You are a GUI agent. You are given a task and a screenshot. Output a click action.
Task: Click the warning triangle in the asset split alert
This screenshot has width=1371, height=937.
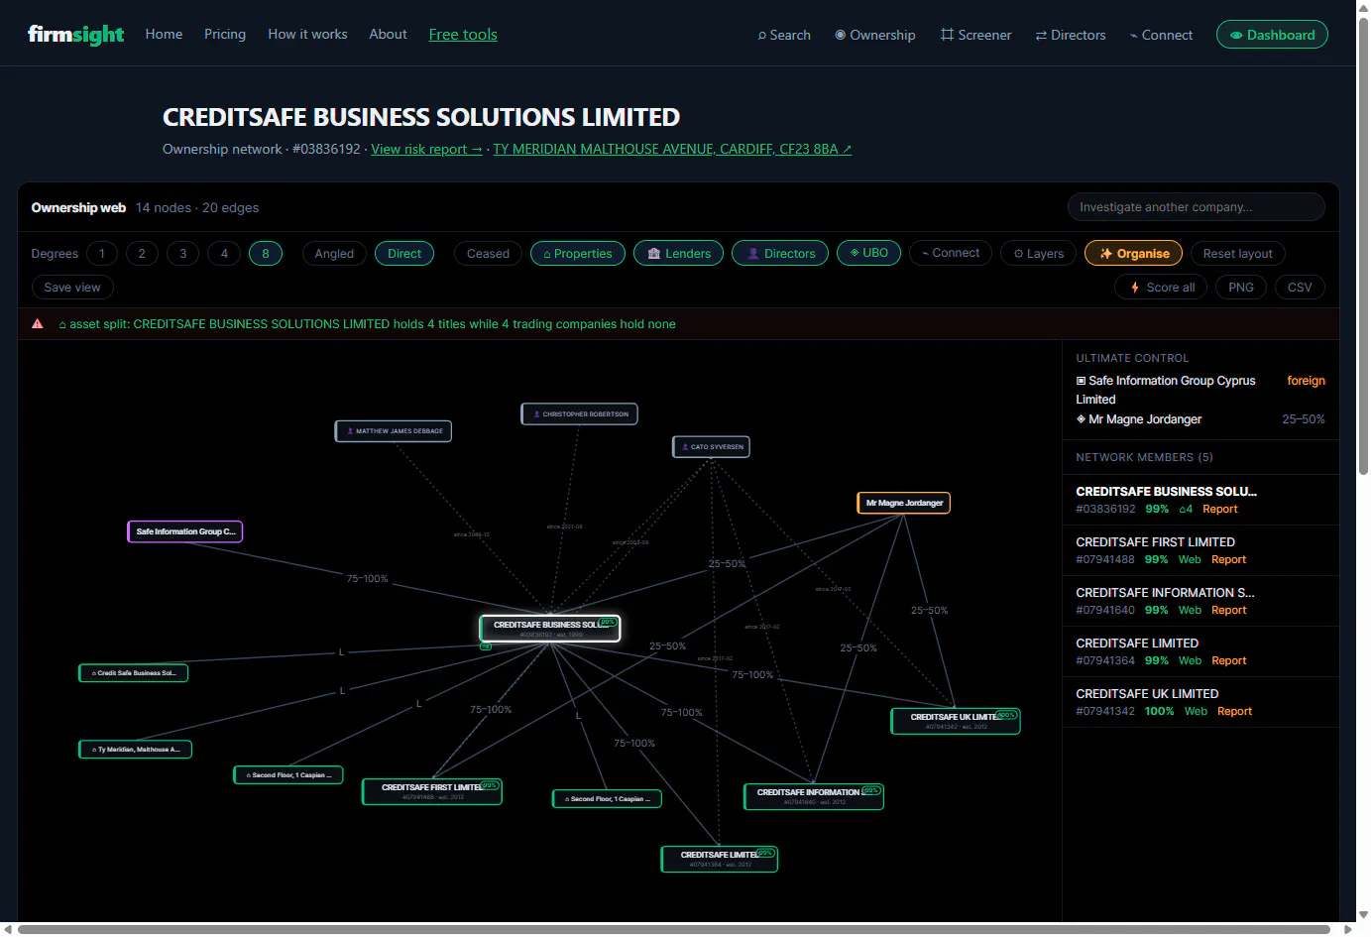tap(38, 324)
